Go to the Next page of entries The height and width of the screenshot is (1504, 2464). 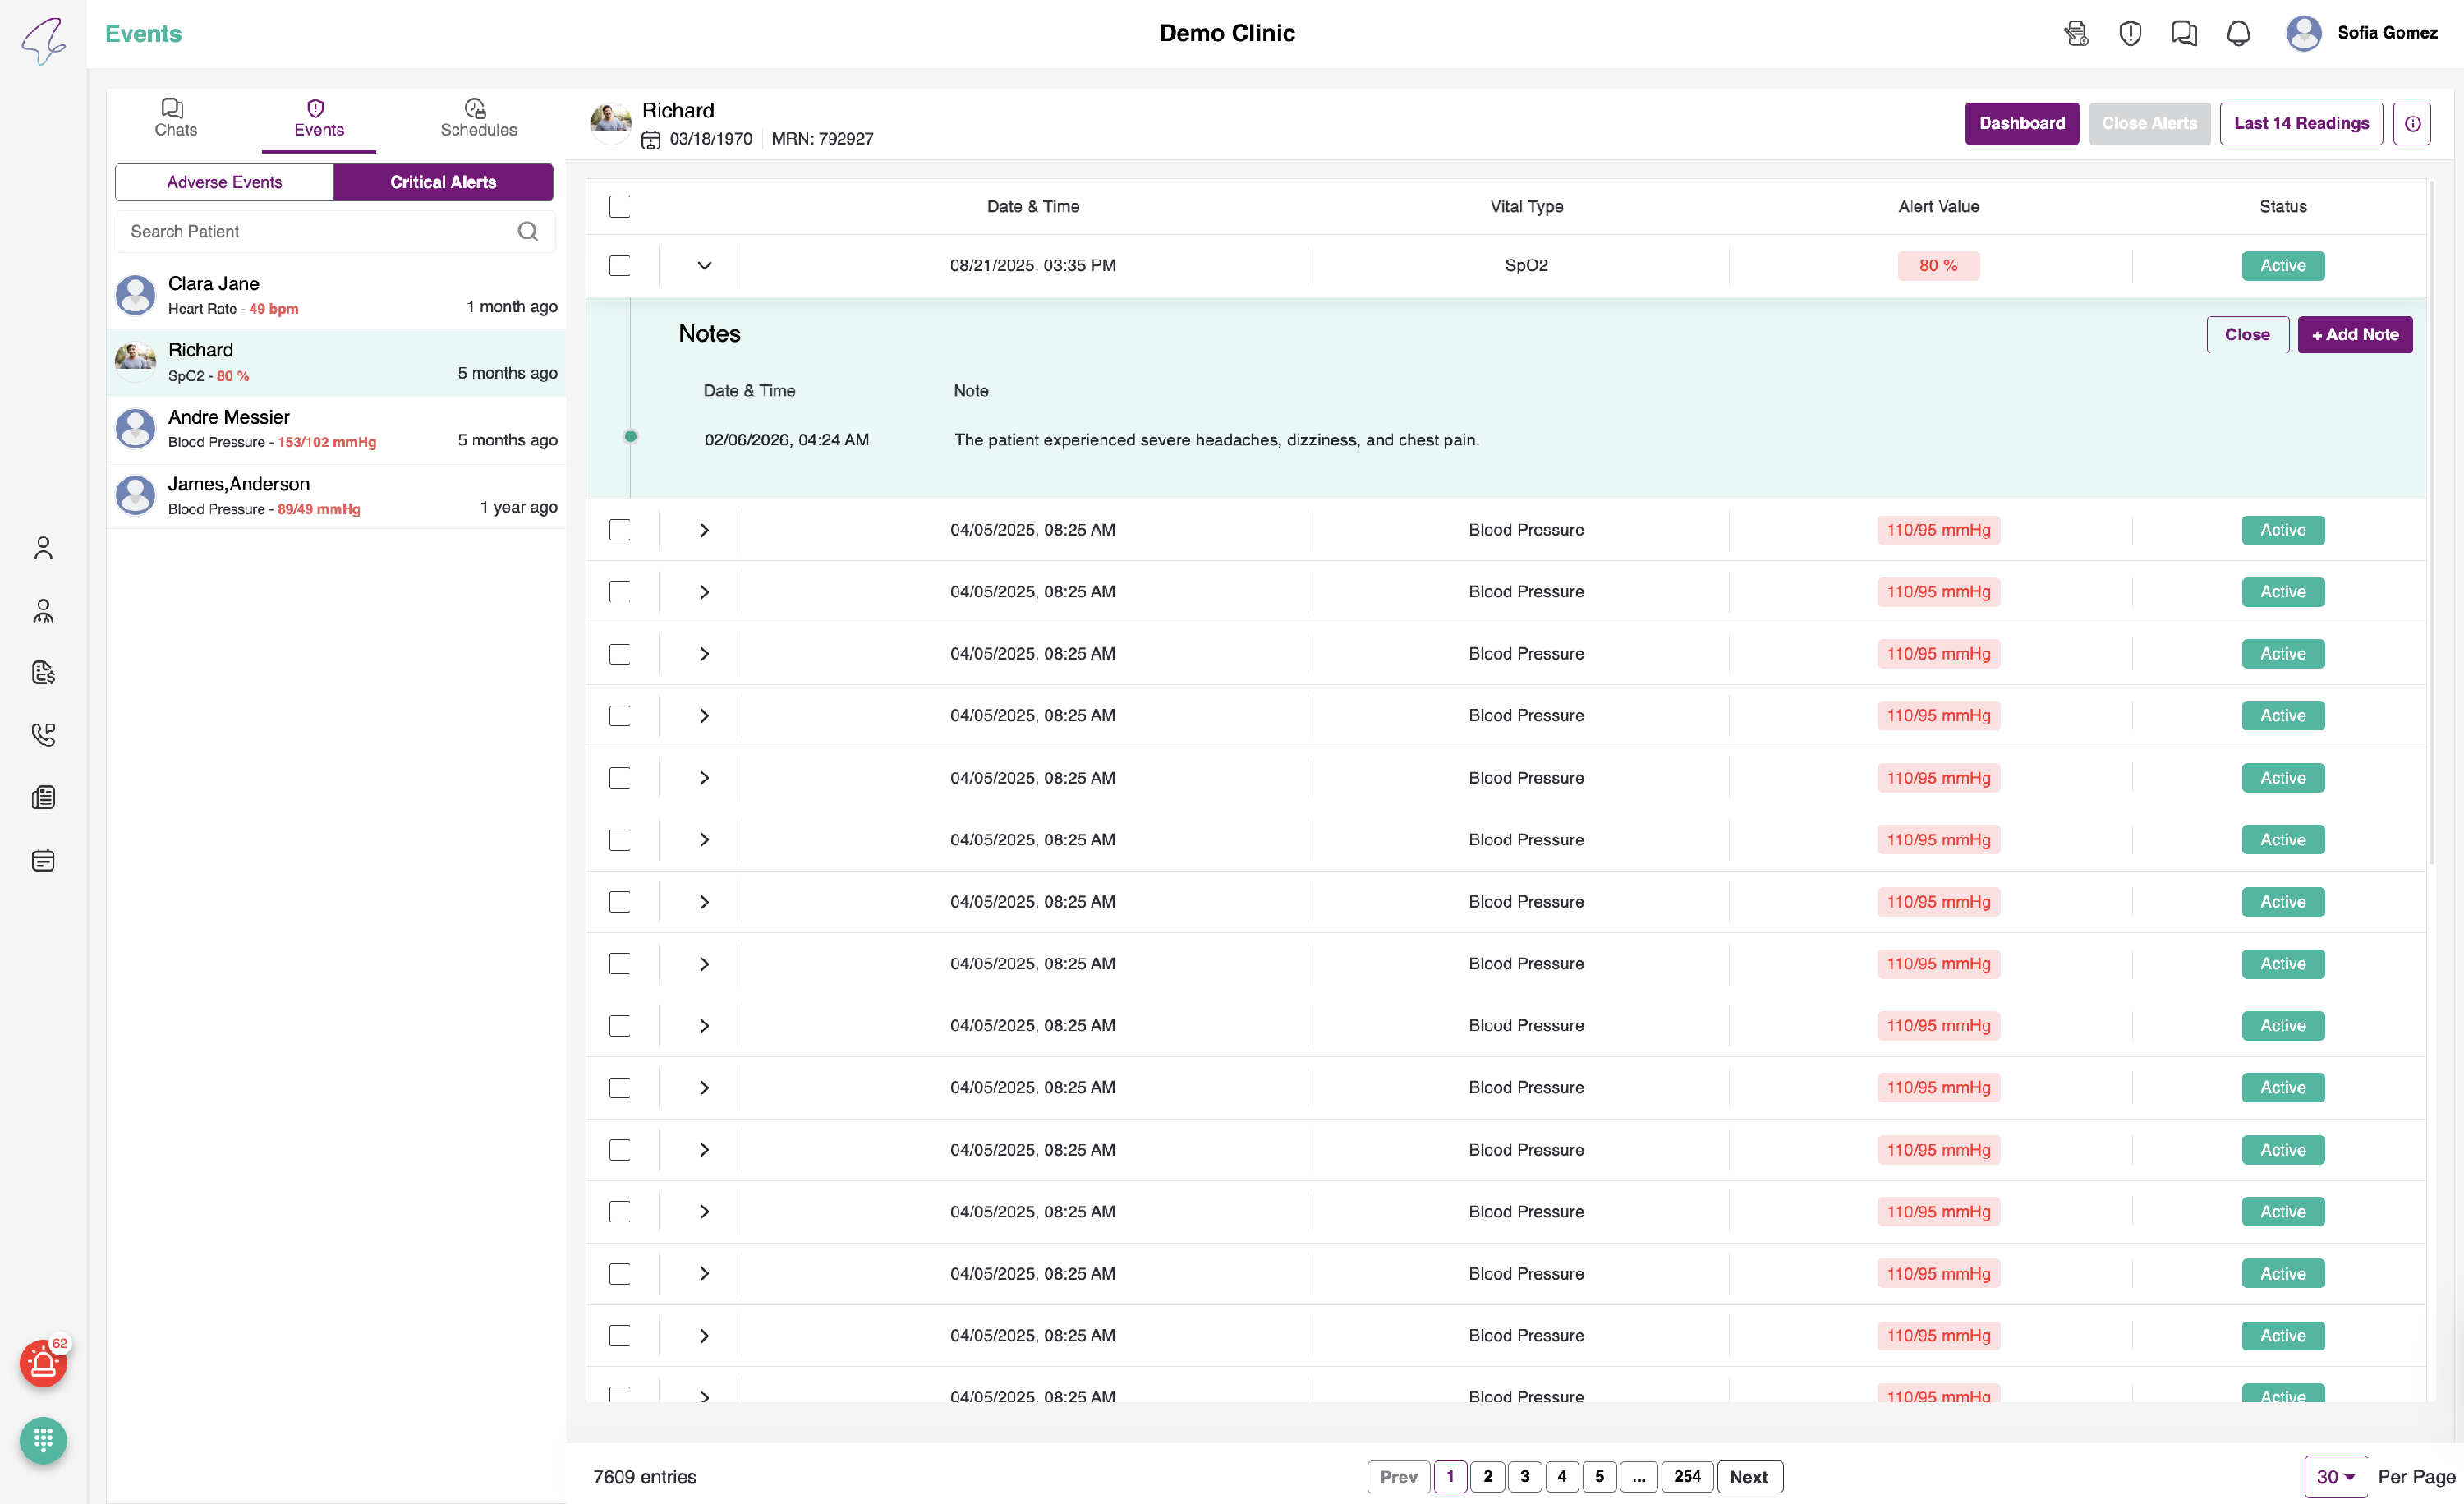tap(1749, 1477)
